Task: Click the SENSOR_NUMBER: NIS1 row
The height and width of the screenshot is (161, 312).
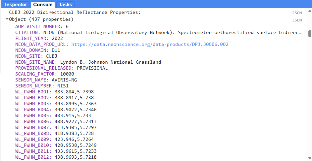Action: click(x=42, y=86)
